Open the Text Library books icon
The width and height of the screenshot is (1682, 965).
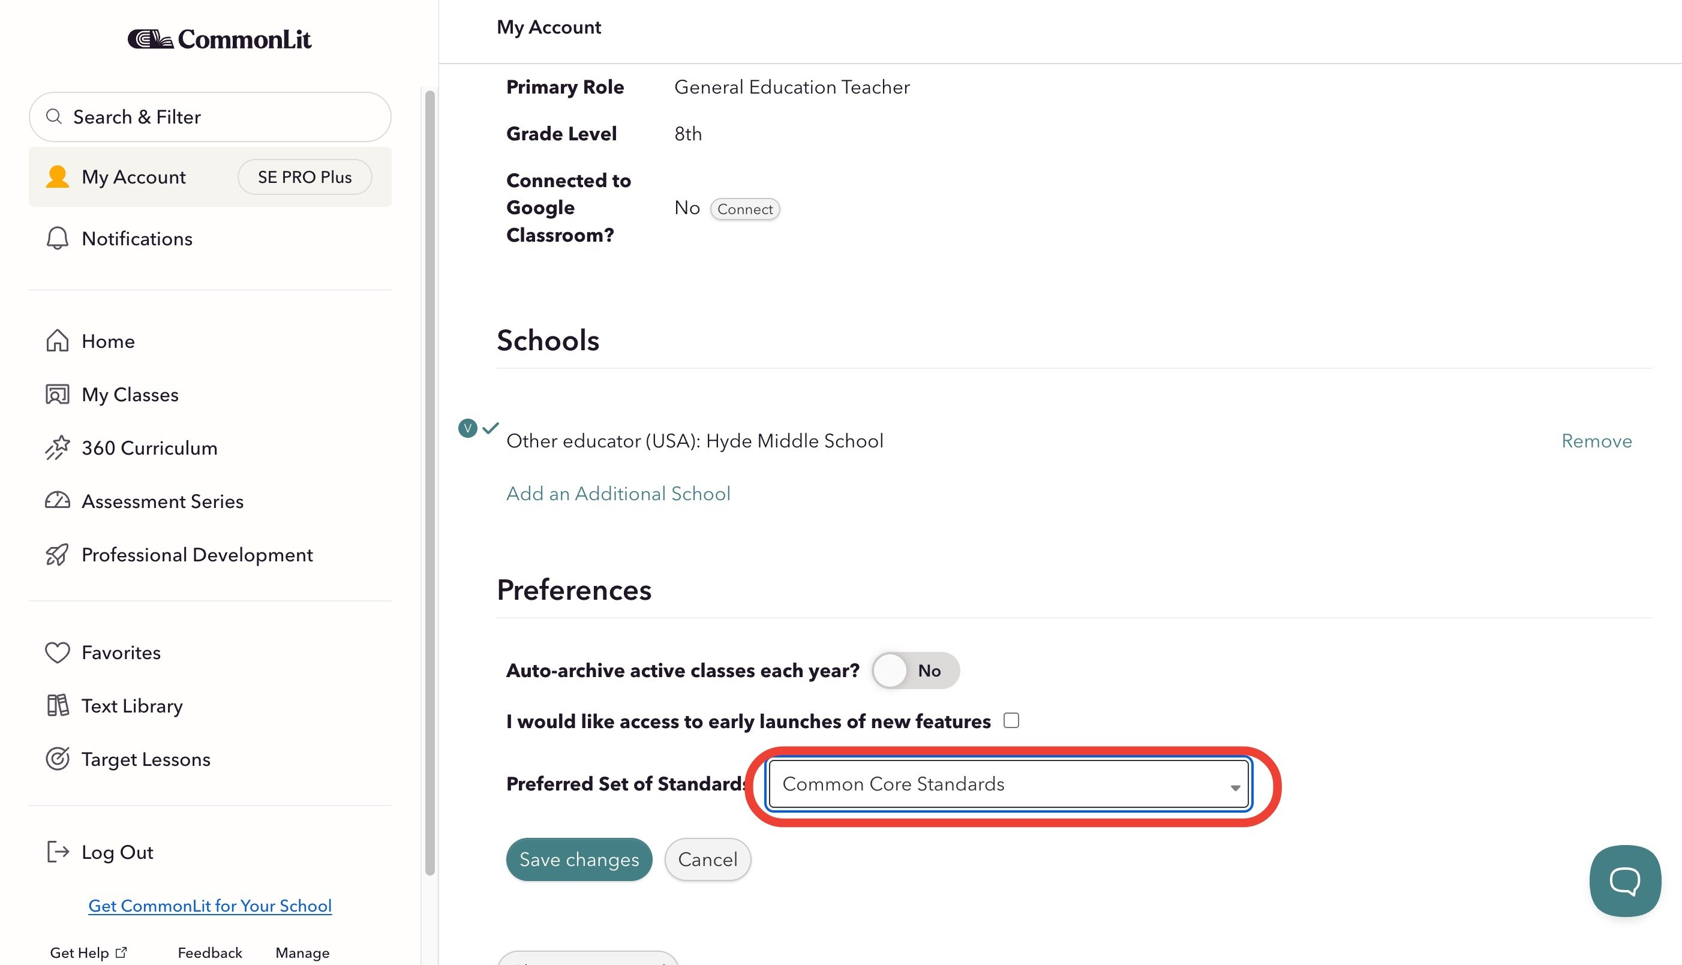[x=58, y=705]
